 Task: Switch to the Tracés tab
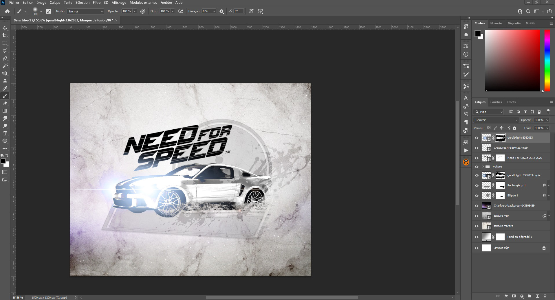[511, 102]
